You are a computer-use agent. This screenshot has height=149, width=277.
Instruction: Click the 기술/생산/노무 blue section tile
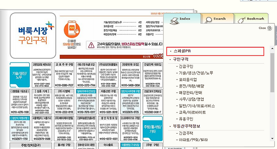(x=20, y=75)
